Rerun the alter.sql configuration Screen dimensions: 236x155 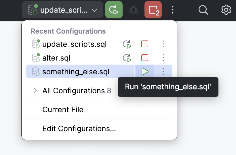point(127,58)
